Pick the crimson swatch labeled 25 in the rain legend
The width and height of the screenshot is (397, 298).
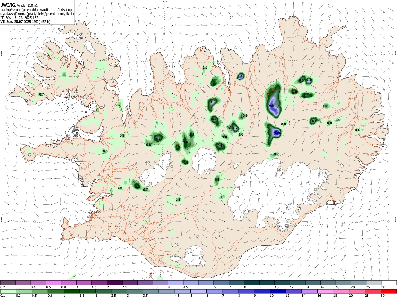(372, 291)
